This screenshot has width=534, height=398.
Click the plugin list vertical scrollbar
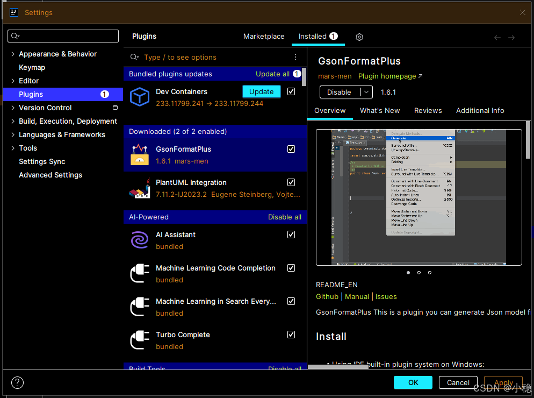coord(304,77)
